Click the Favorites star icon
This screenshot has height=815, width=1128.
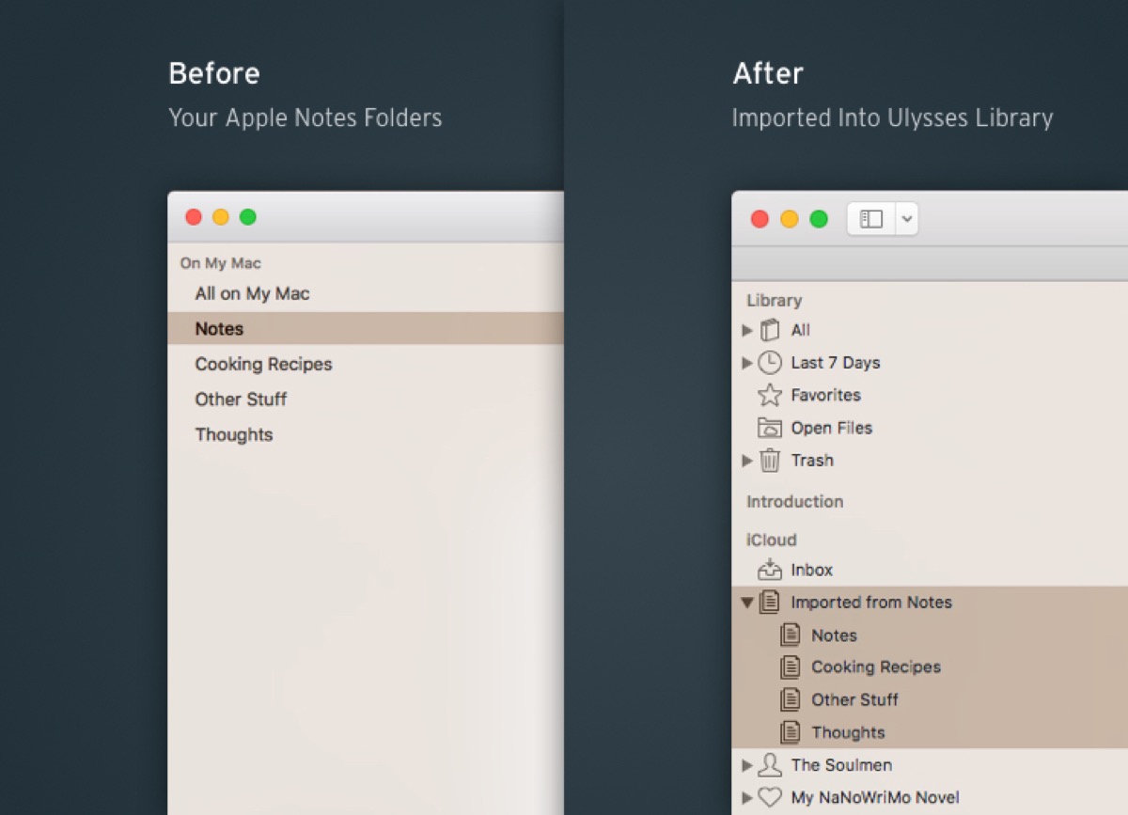pyautogui.click(x=770, y=395)
